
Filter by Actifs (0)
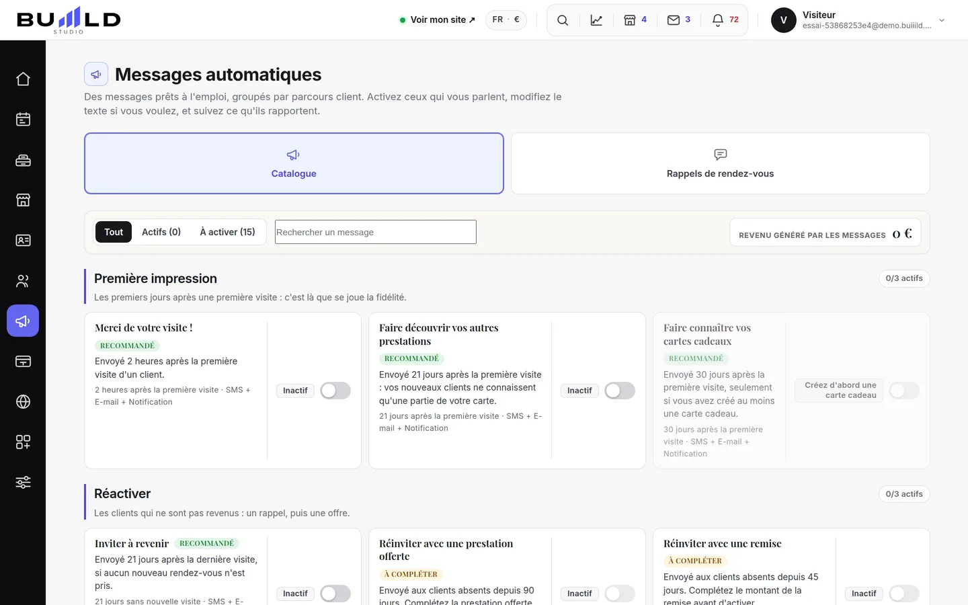161,232
